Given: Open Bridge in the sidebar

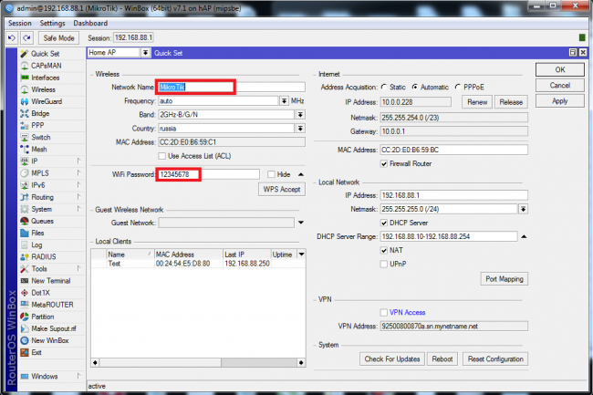Looking at the screenshot, I should point(40,113).
